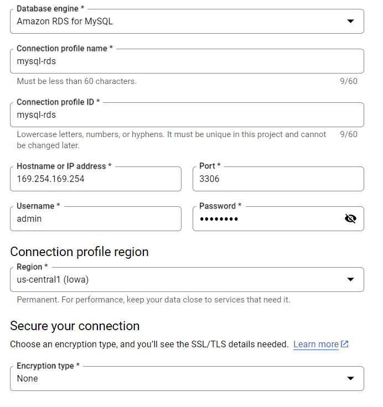Click the 169.254.169.254 hostname text
Screen dimensions: 383x407
point(50,179)
